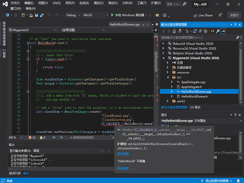Toggle the preview selected items button
The height and width of the screenshot is (183, 244).
click(x=222, y=31)
